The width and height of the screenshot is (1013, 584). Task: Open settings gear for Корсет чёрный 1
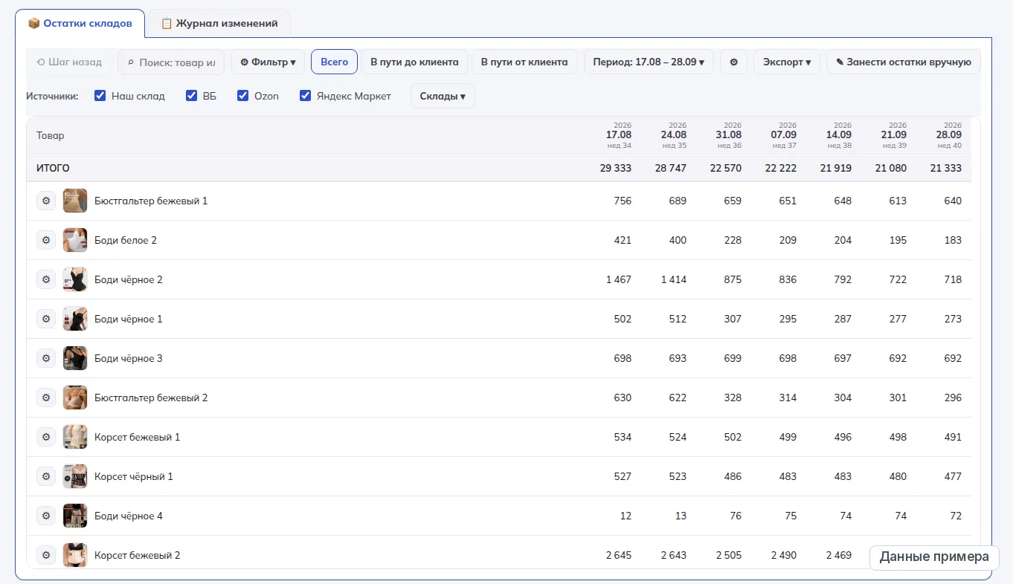[46, 476]
